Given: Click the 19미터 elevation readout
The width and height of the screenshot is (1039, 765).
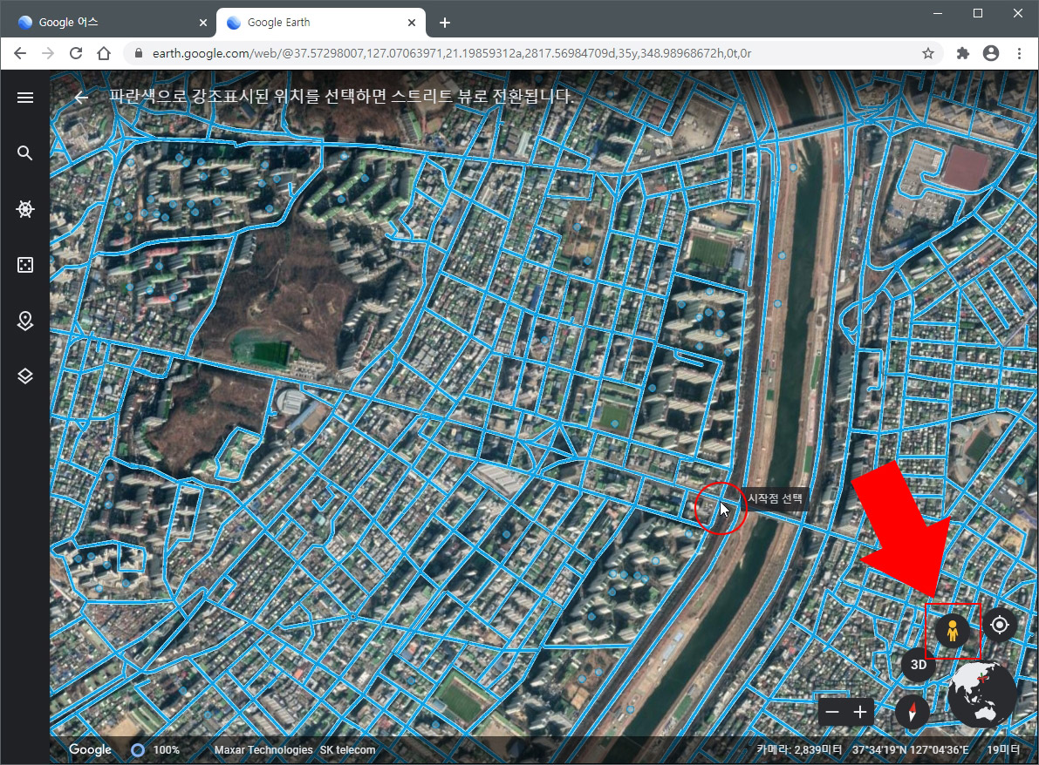Looking at the screenshot, I should (1003, 749).
